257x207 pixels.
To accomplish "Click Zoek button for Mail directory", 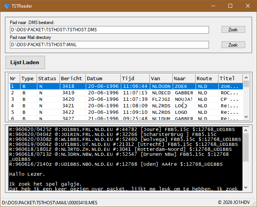I will point(233,45).
